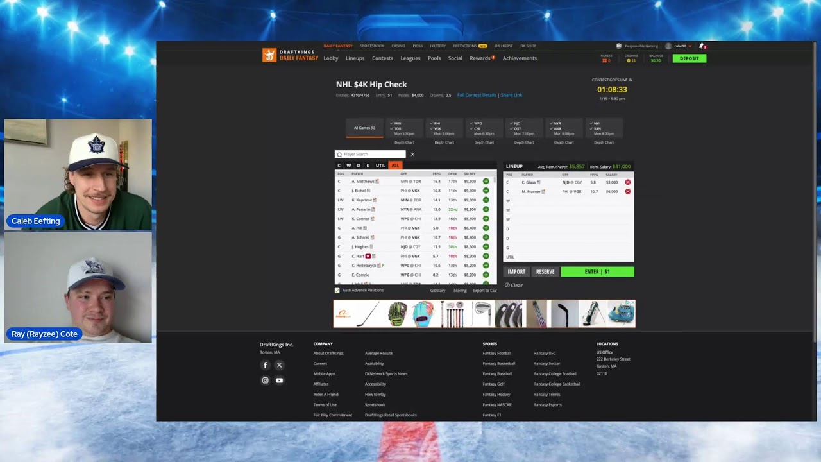
Task: Add goalie A. Hill to lineup
Action: [486, 228]
